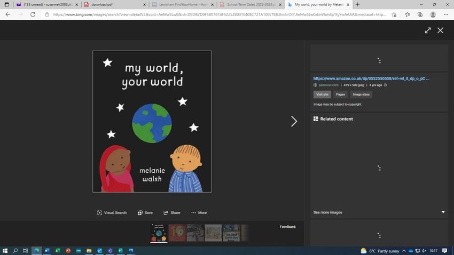
Task: Save the image to collections
Action: tap(145, 212)
